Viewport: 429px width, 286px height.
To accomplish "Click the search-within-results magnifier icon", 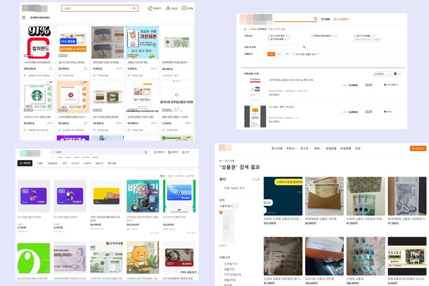I will 304,47.
